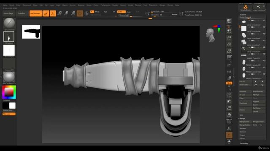Open the Brush menu
The width and height of the screenshot is (270, 151).
tap(12, 5)
